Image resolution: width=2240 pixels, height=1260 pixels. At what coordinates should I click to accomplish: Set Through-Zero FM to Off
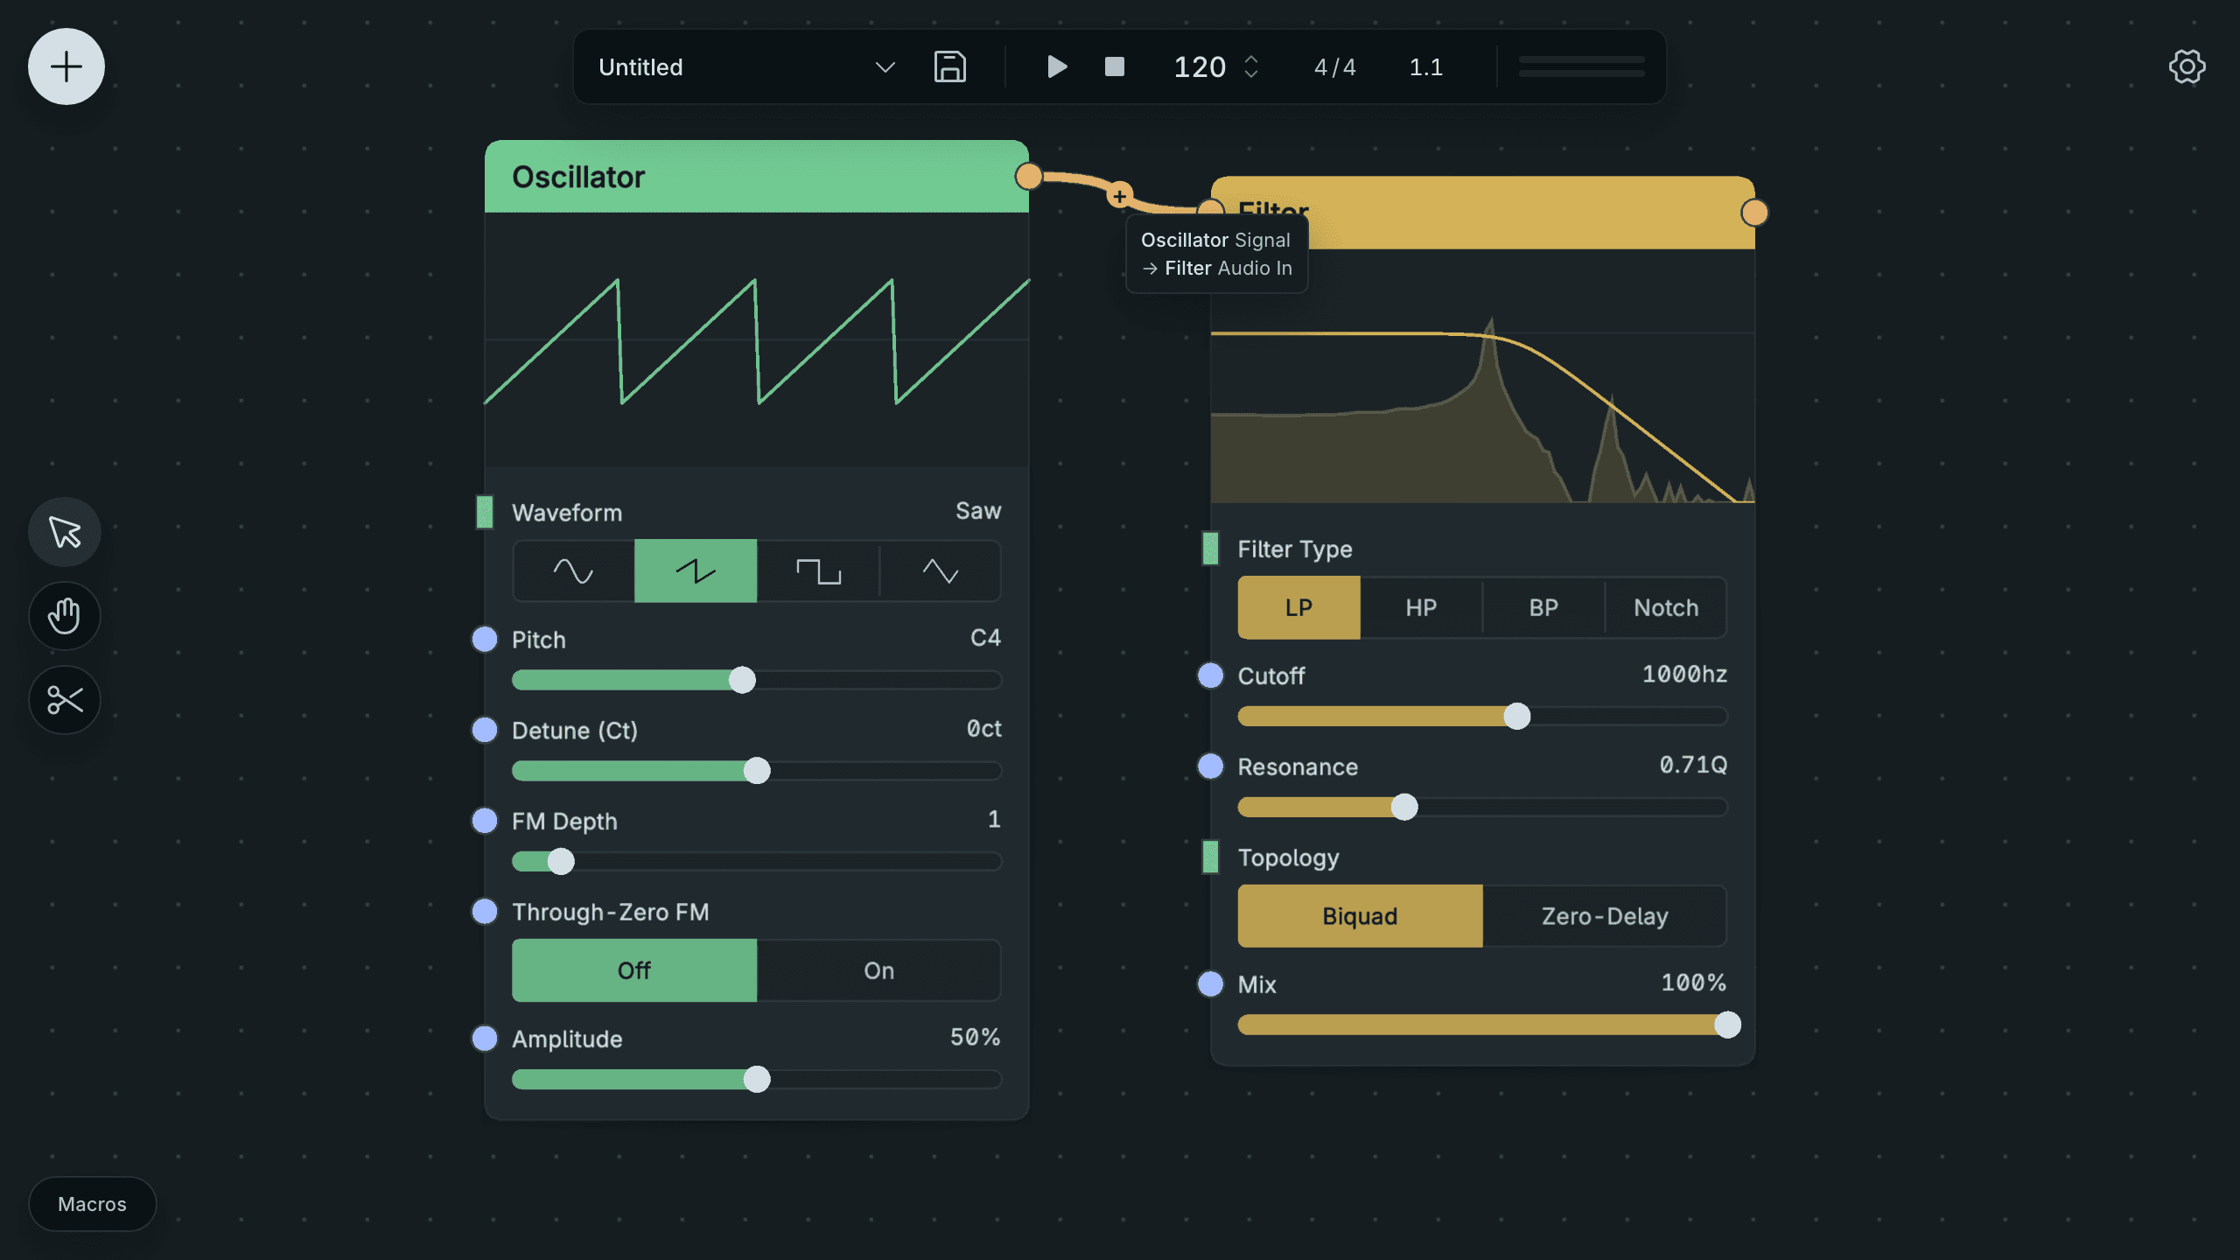(634, 970)
